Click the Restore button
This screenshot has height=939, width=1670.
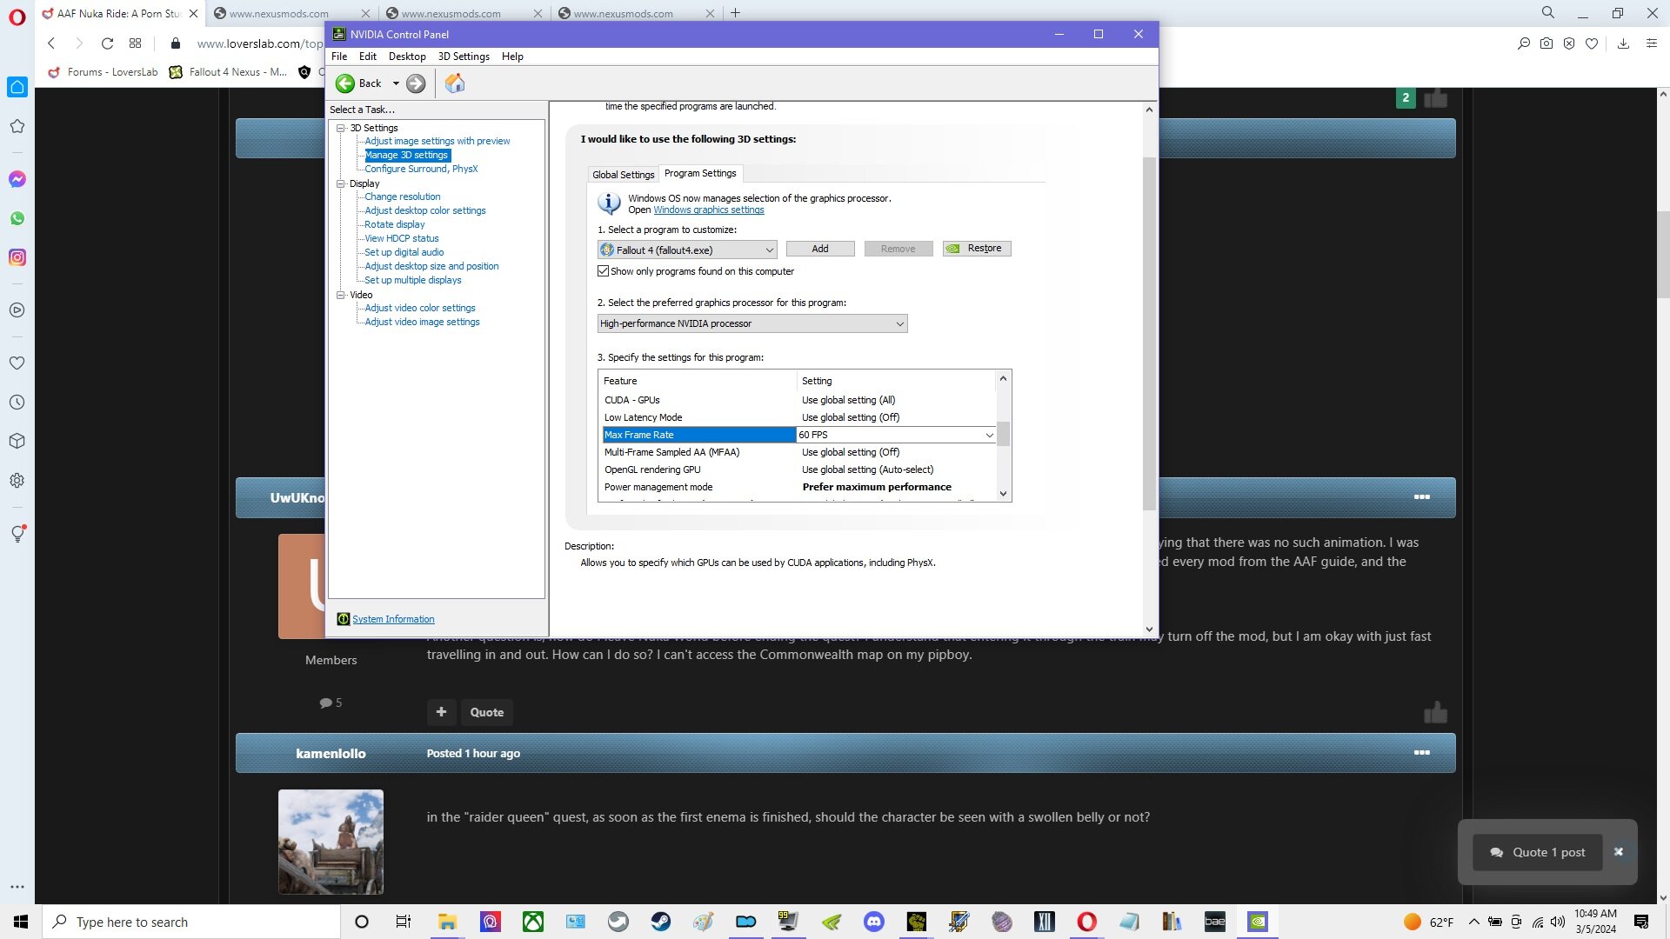point(977,249)
